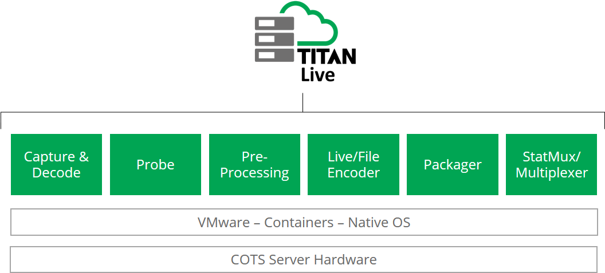
Task: Pick the StatMux/Multiplexer block
Action: point(551,165)
